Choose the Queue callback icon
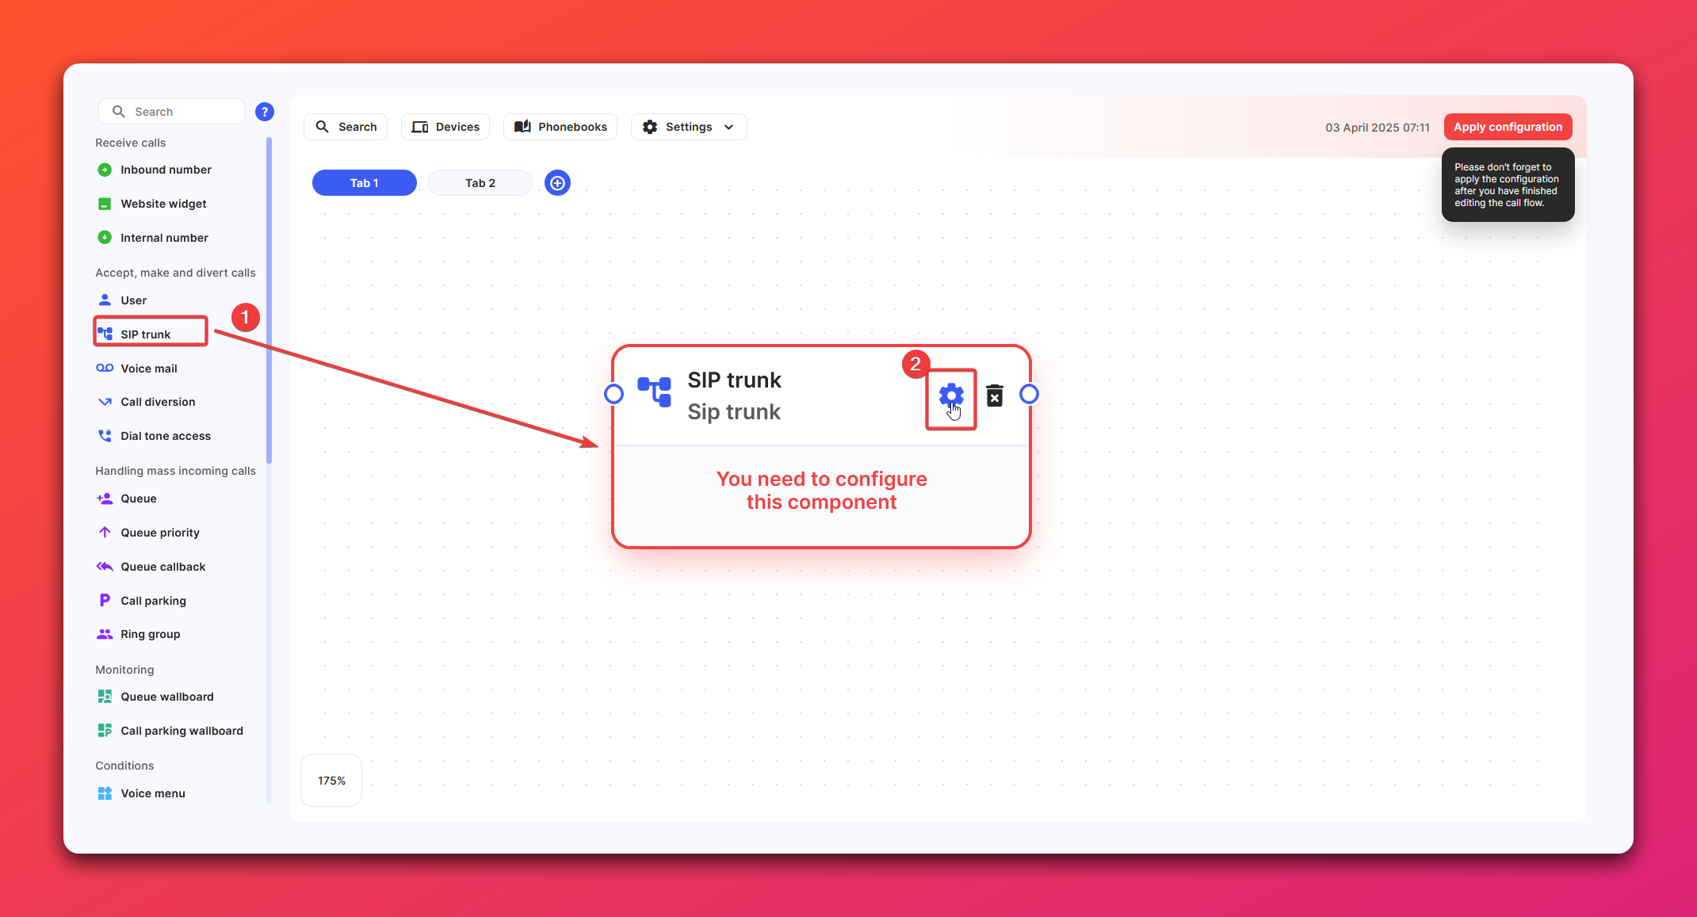 click(x=105, y=566)
